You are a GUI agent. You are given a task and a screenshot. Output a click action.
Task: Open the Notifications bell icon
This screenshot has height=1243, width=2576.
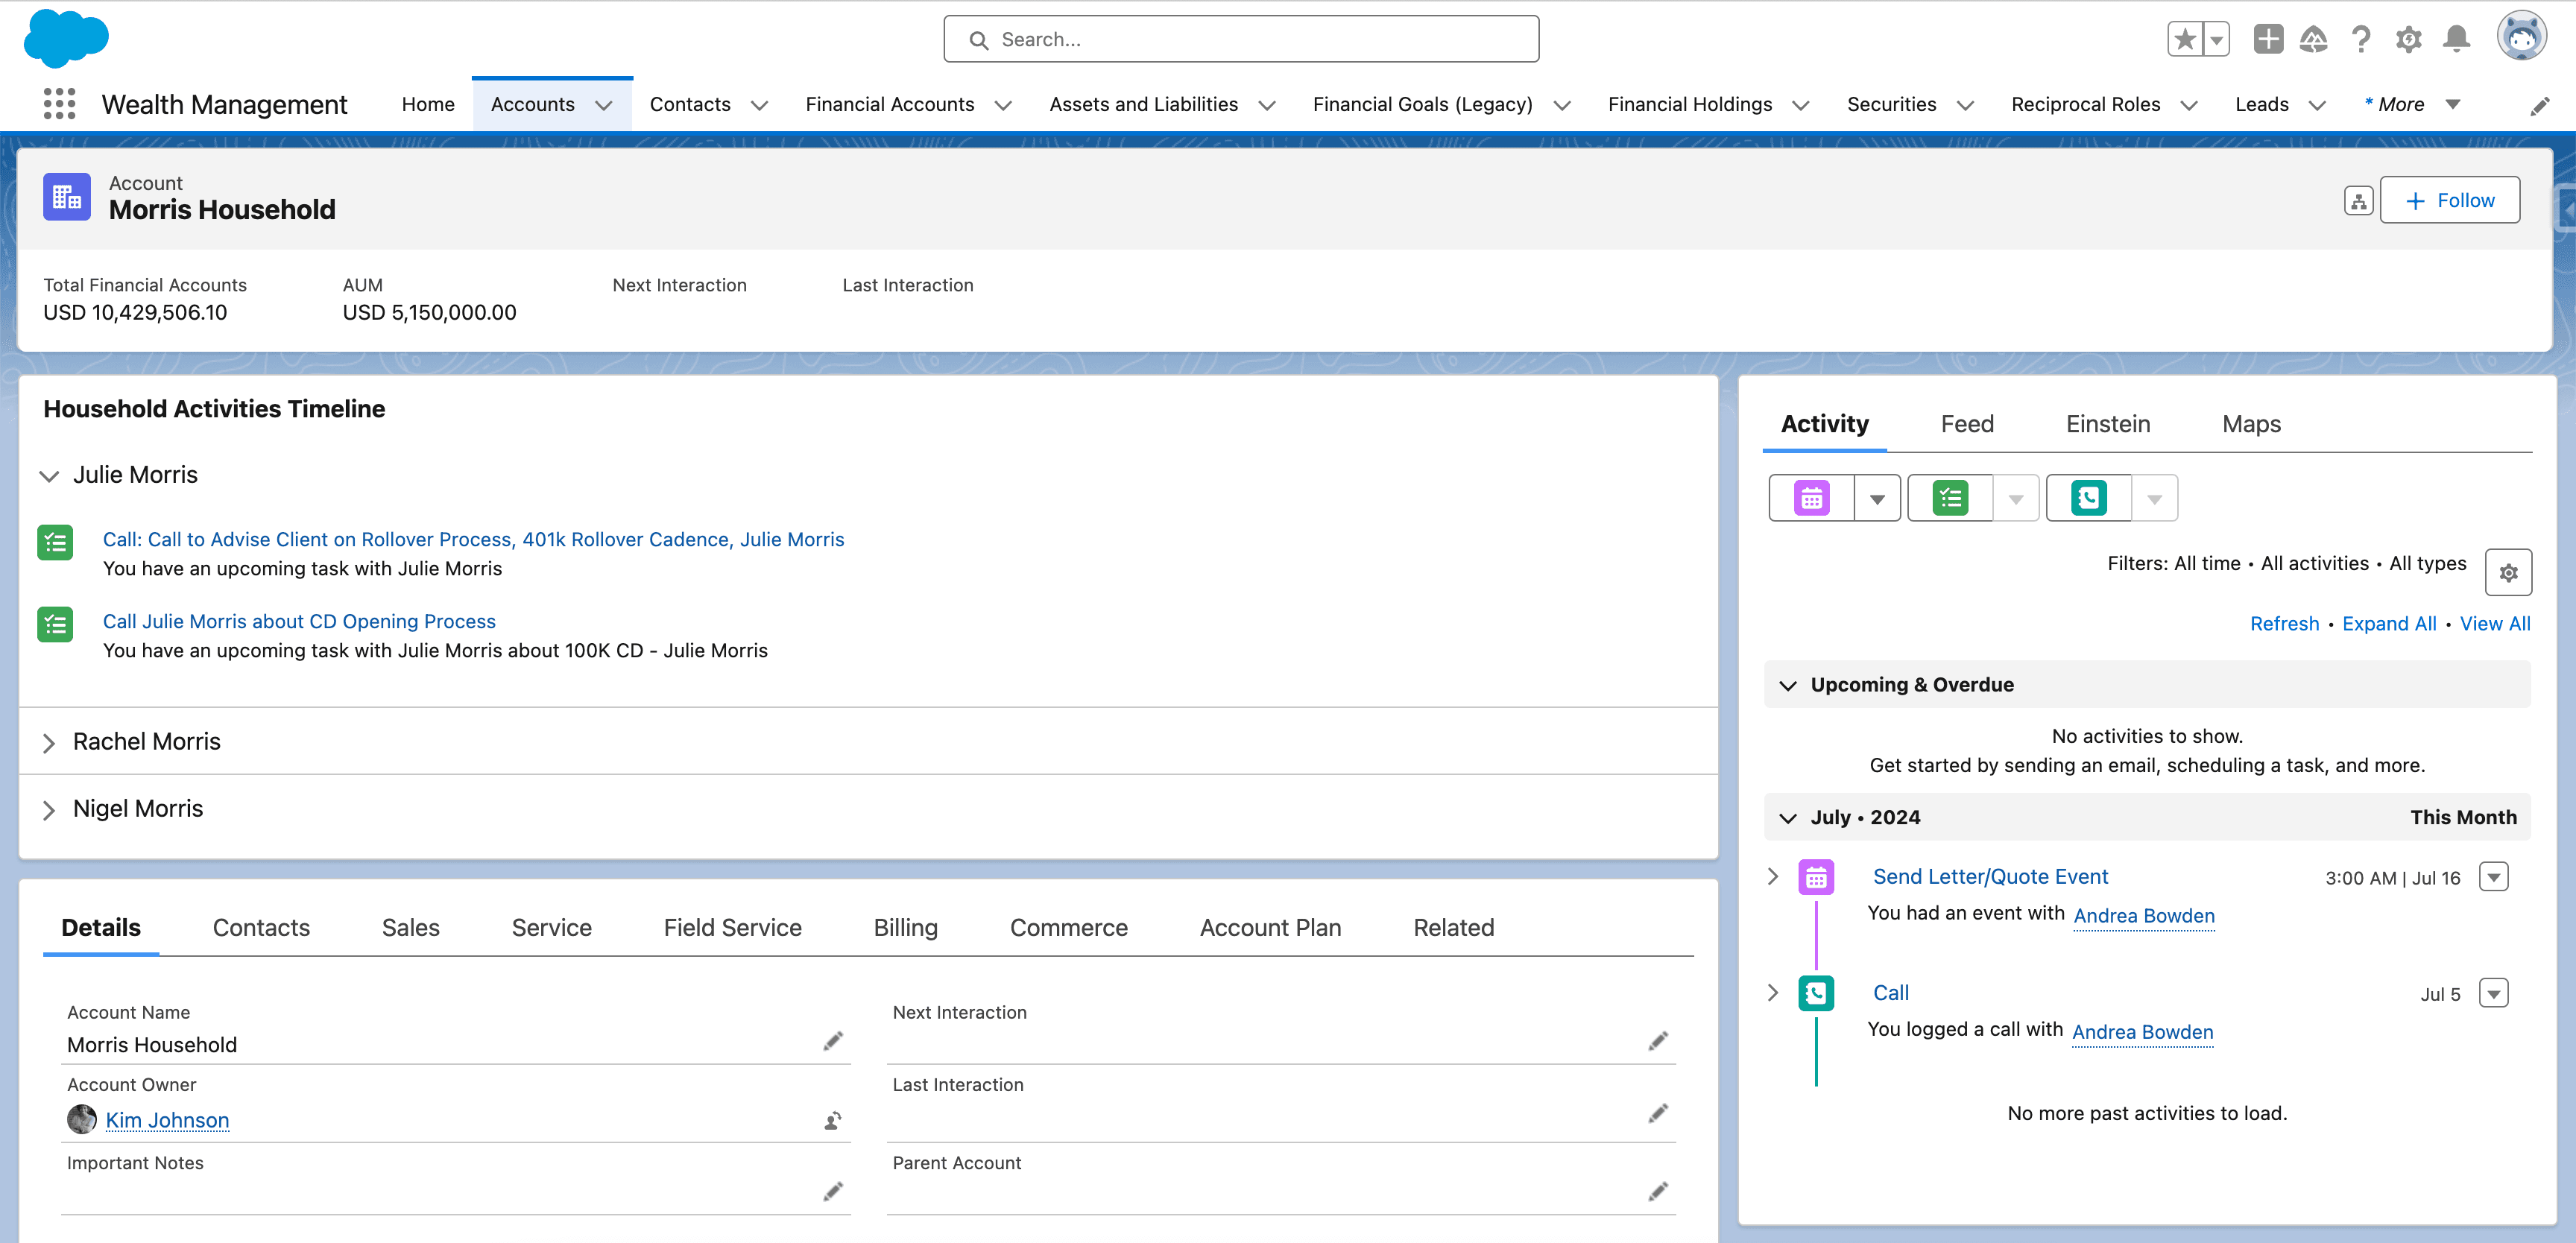(2457, 40)
